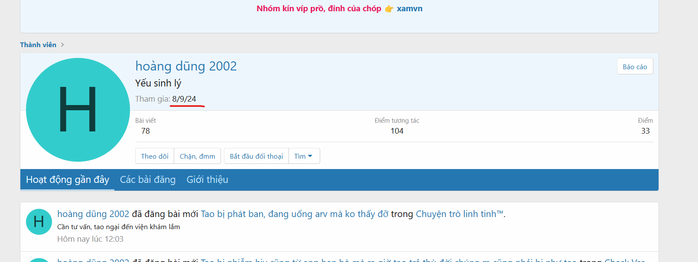Click username hoàng dũng 2002 in first activity
The image size is (698, 262).
pyautogui.click(x=93, y=214)
